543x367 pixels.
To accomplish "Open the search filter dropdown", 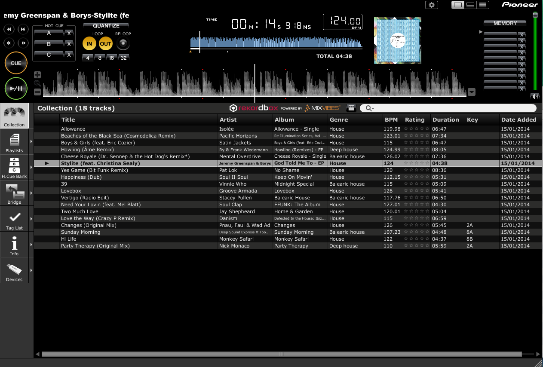I will pyautogui.click(x=369, y=108).
